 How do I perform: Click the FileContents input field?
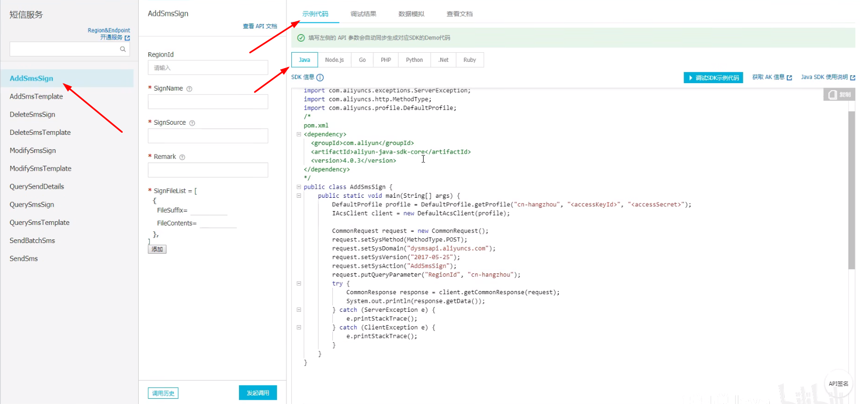tap(218, 223)
